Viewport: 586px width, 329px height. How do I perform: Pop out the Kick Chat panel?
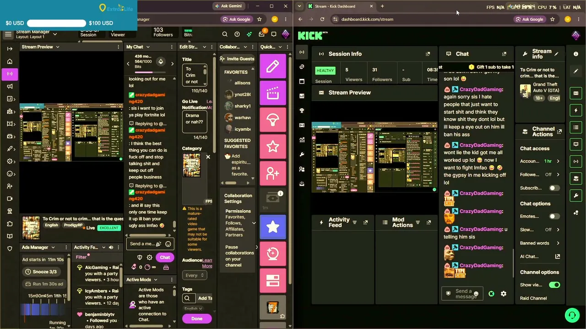point(504,54)
